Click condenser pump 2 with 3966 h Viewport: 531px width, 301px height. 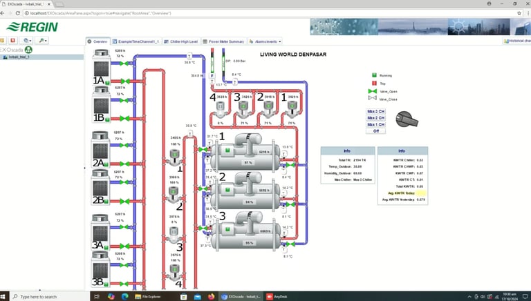click(x=174, y=195)
